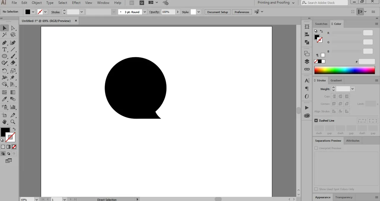Select the Direct Selection (white arrow) tool

[x=13, y=28]
